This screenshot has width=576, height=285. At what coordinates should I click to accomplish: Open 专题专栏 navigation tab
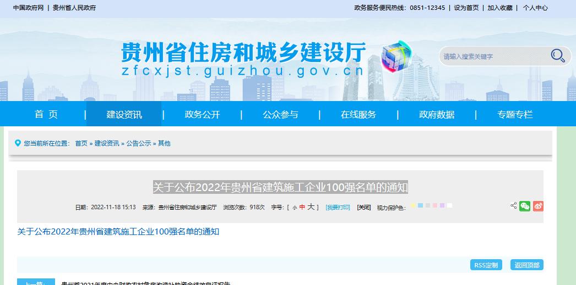515,114
